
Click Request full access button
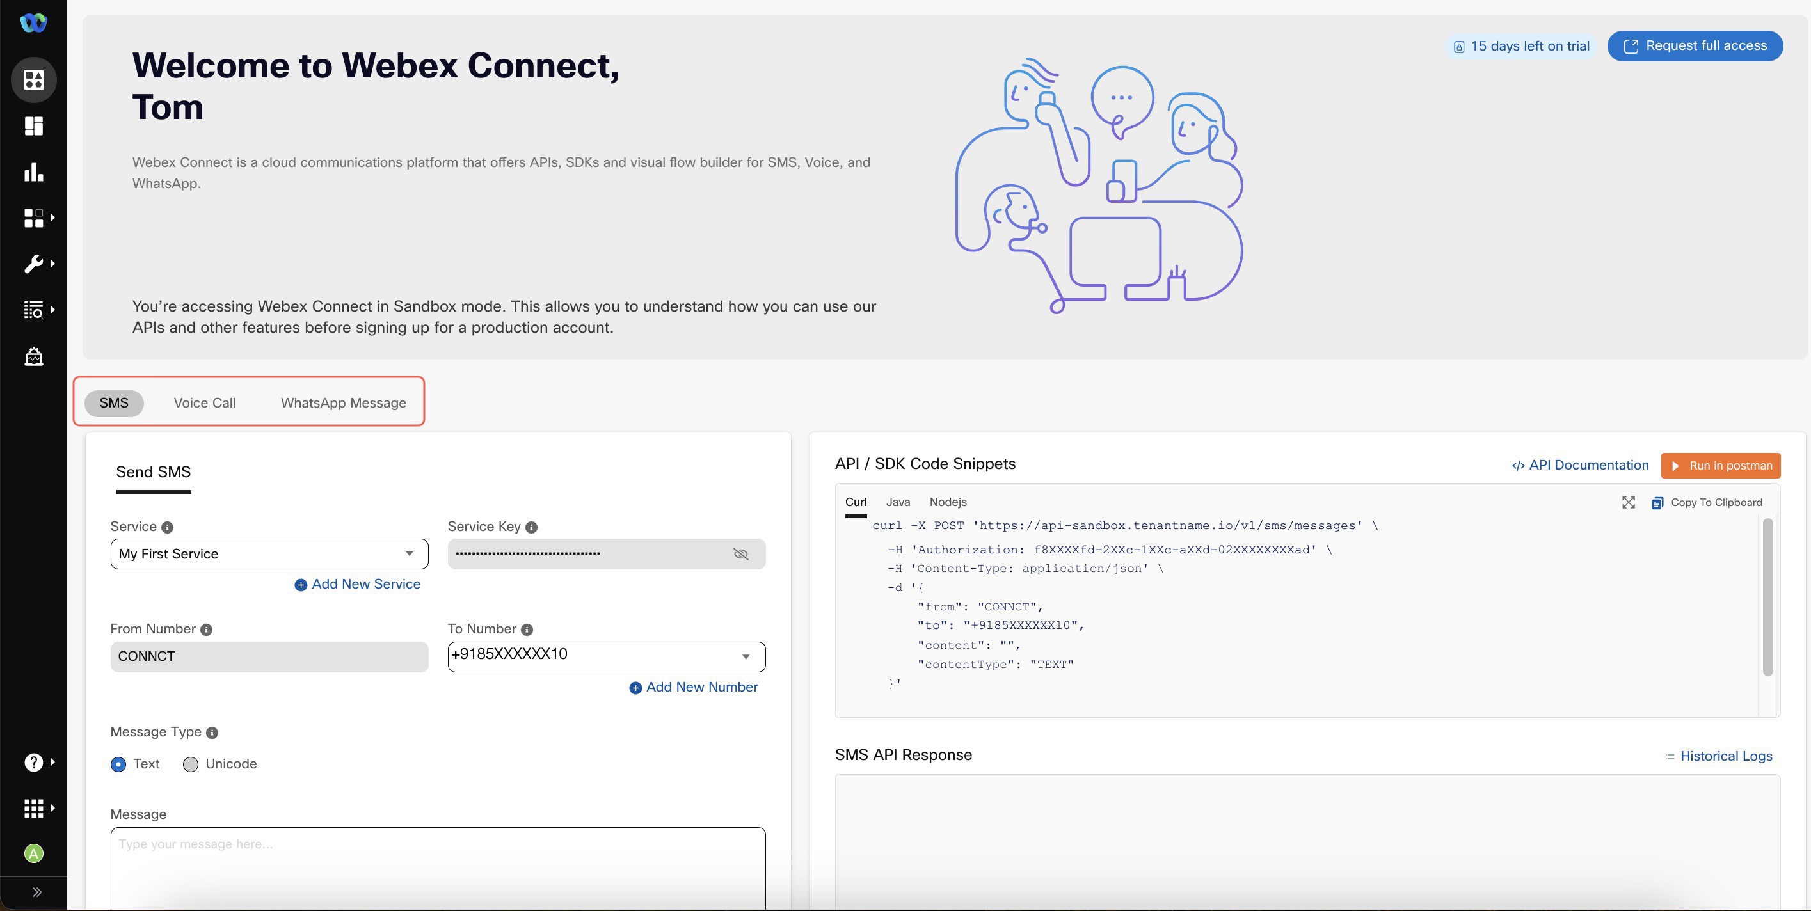(1695, 45)
